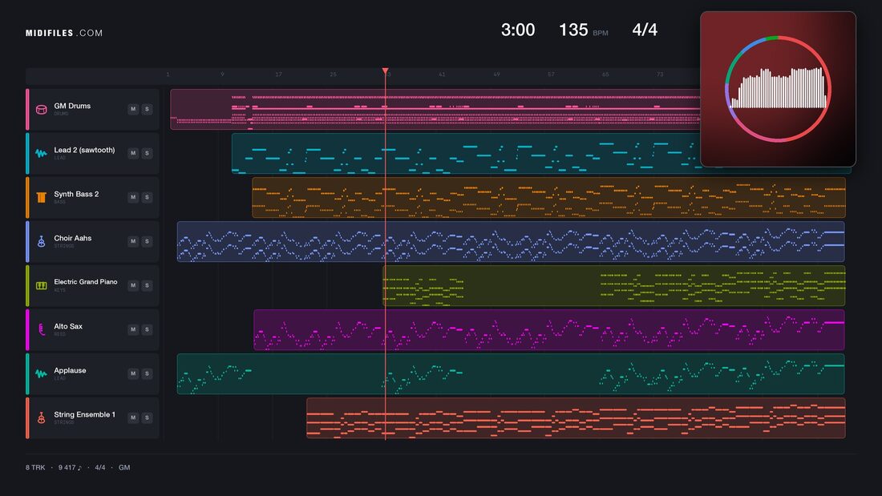Solo the Lead 2 (sawtooth) track
This screenshot has width=882, height=496.
coord(147,153)
